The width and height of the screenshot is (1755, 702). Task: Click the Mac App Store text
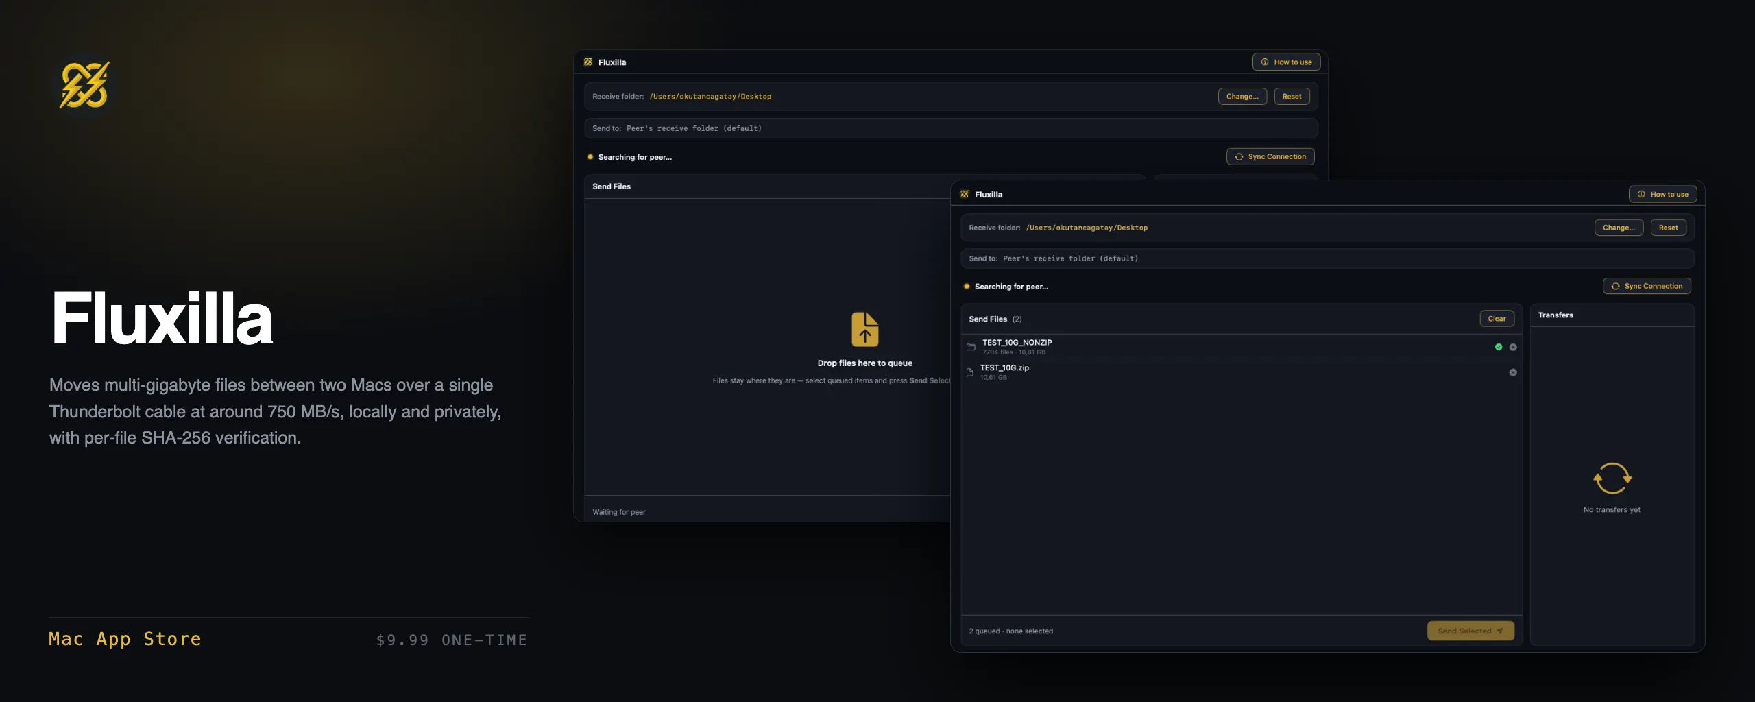tap(125, 639)
